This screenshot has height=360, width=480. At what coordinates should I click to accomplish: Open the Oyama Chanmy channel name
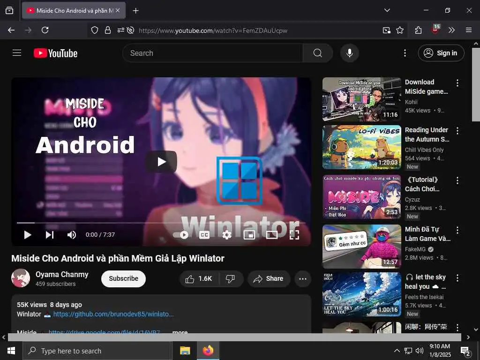pyautogui.click(x=62, y=274)
